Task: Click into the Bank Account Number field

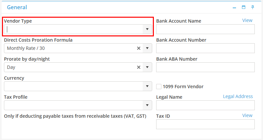Action: [205, 48]
